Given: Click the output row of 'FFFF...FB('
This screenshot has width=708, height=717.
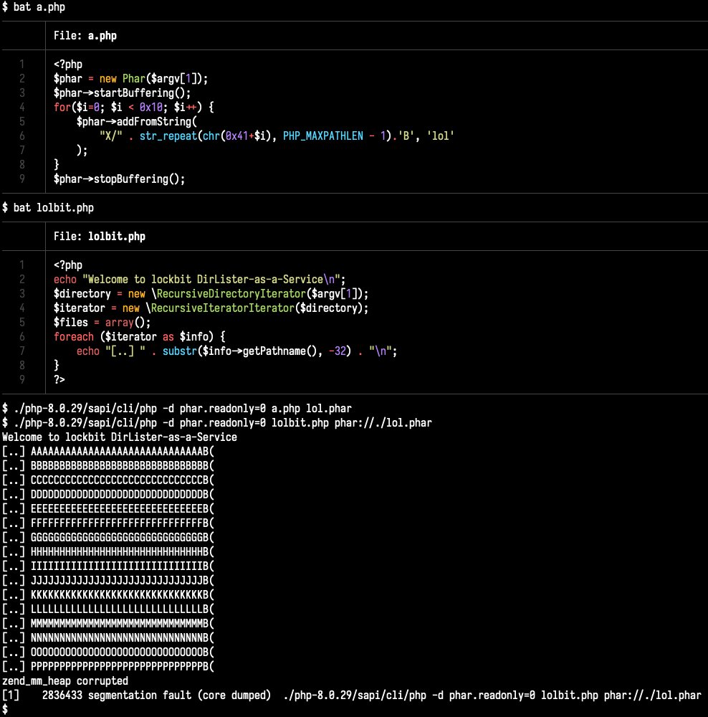Looking at the screenshot, I should [108, 523].
